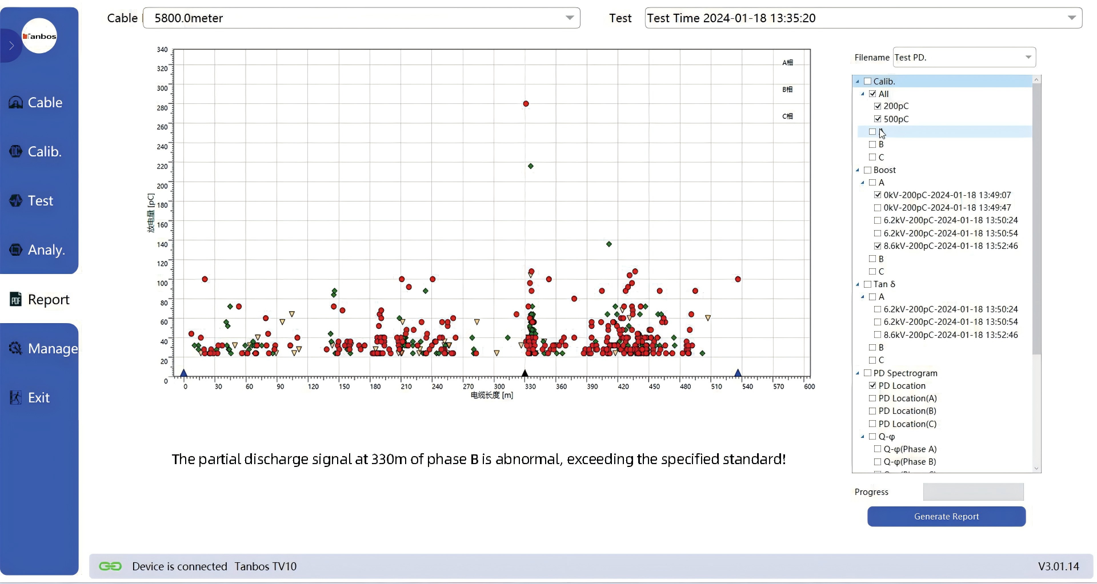Open the Test Time dropdown
The image size is (1097, 584).
point(1071,18)
